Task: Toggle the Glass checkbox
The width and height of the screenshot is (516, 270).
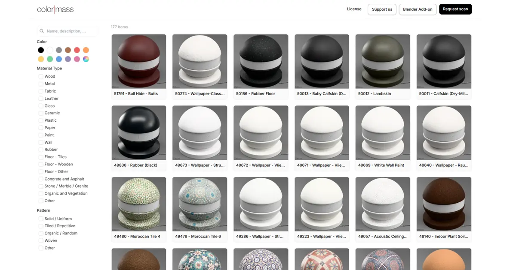Action: click(41, 106)
